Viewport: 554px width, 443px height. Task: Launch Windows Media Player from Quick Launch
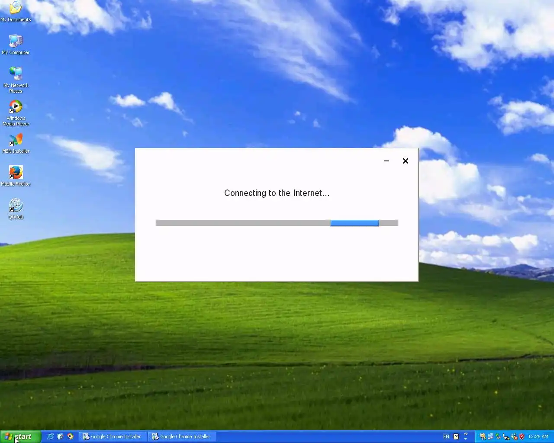(x=70, y=437)
